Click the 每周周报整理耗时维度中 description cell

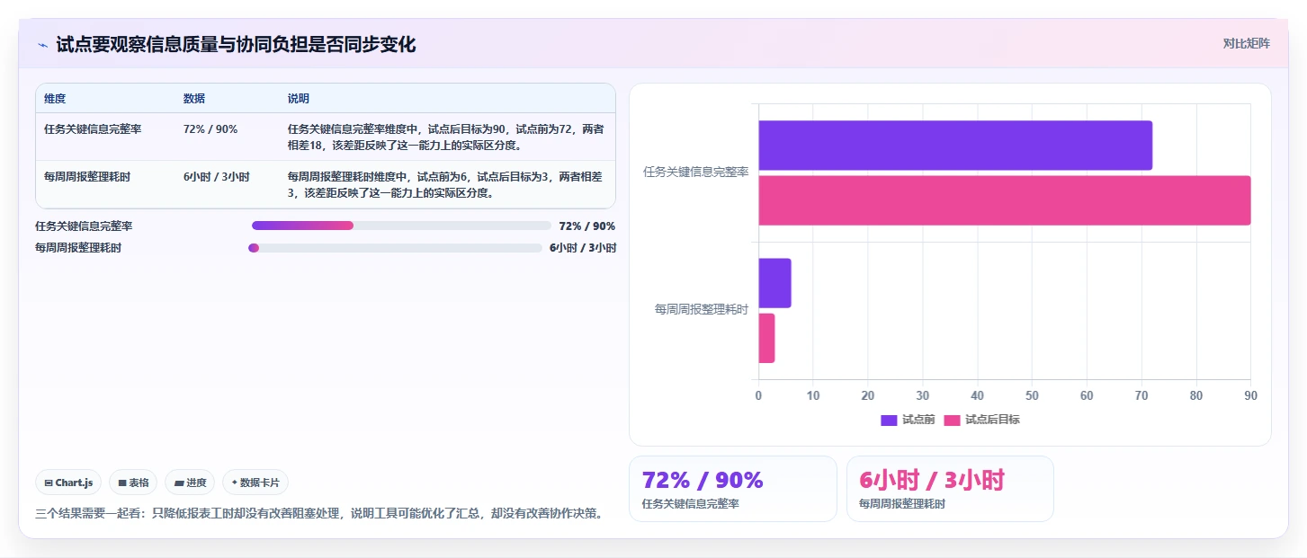445,185
